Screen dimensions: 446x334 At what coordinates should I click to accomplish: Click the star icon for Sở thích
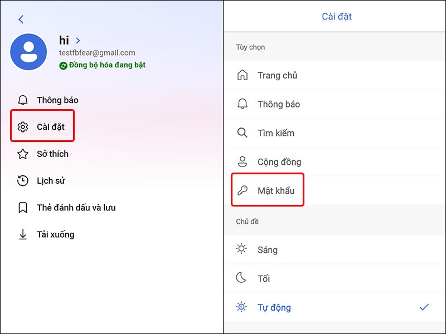[x=23, y=154]
